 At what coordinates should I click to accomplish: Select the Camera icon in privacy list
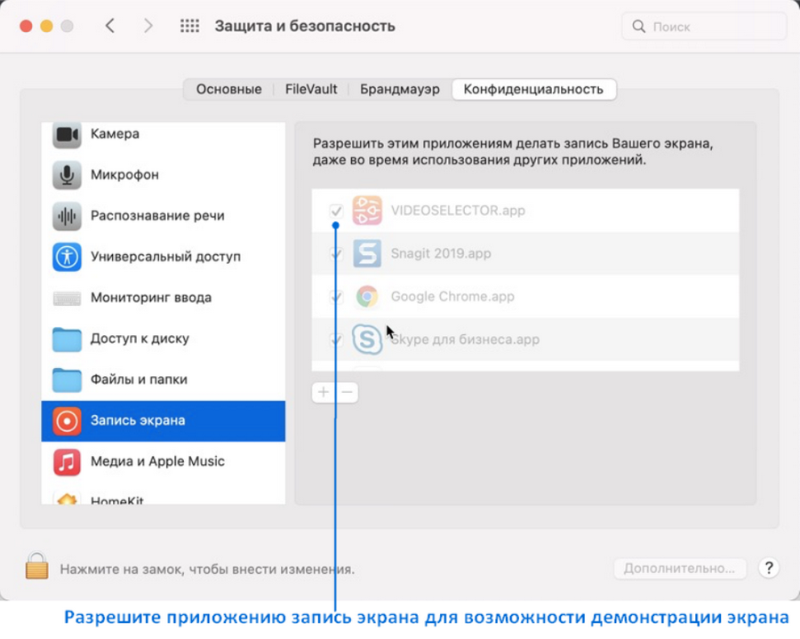(x=67, y=134)
